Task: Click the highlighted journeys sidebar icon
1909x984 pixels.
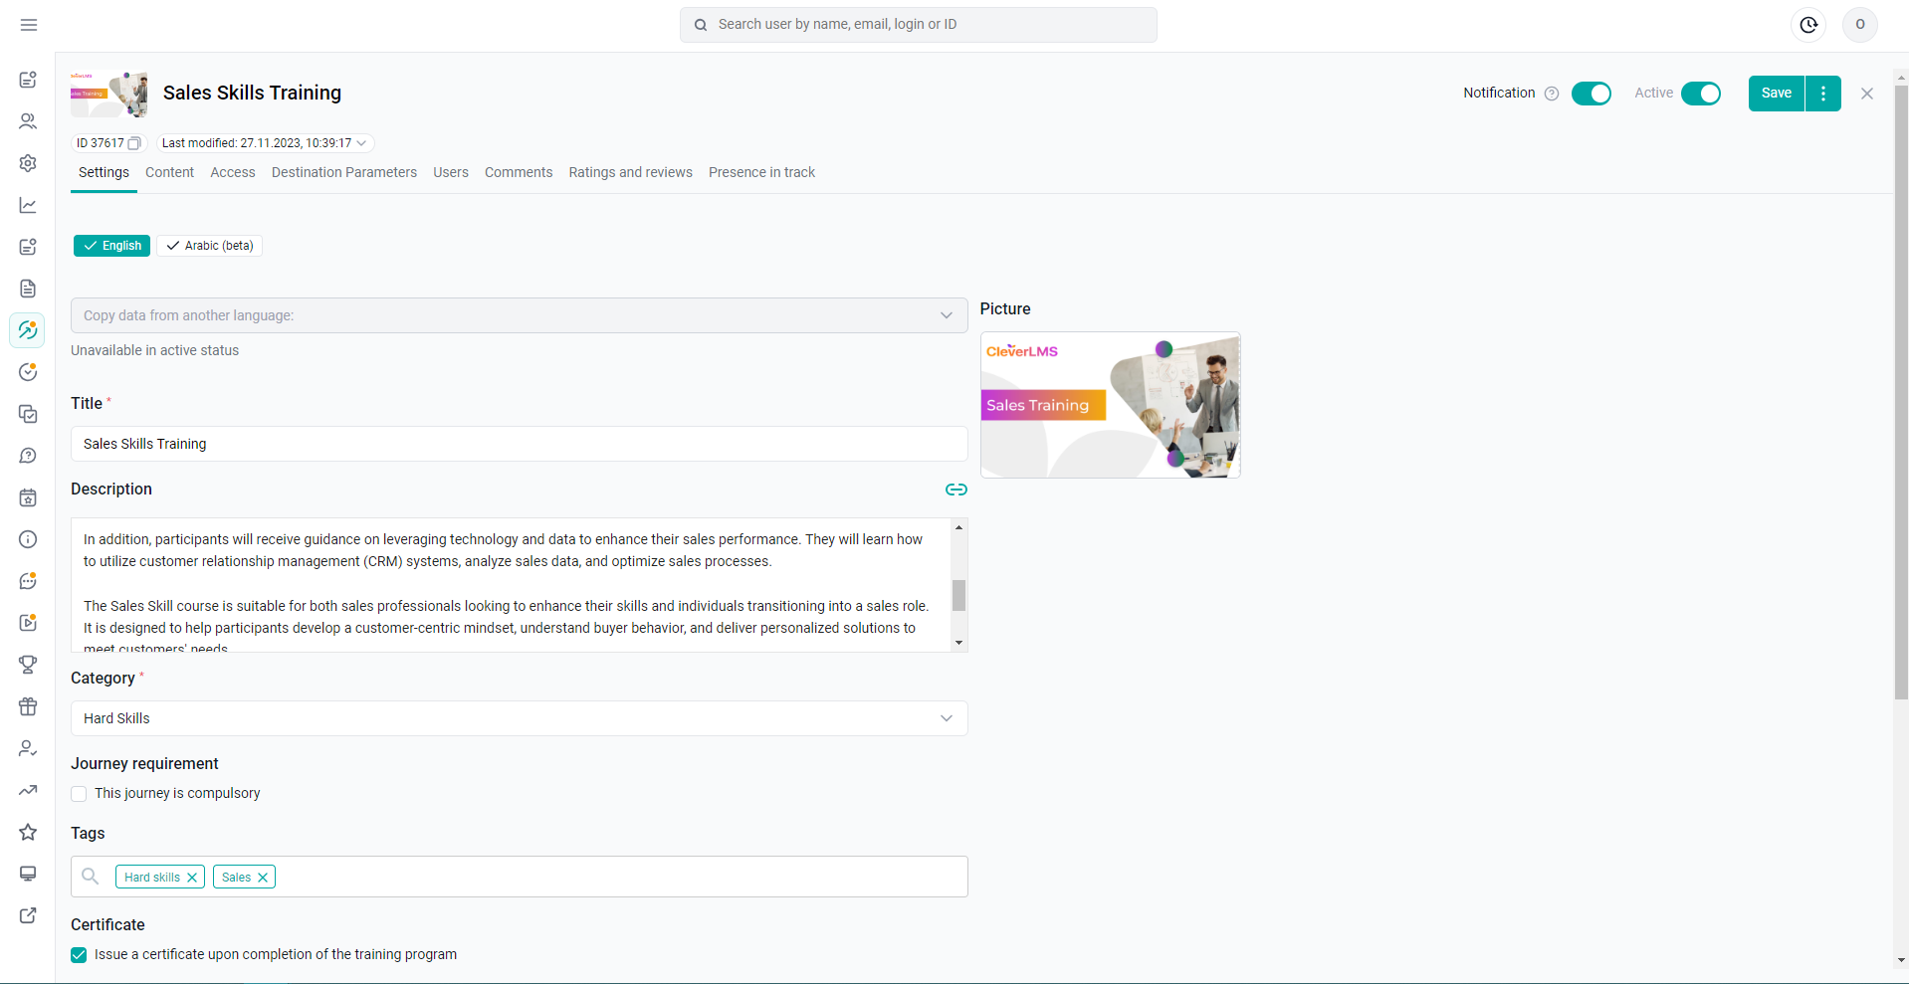Action: 28,330
